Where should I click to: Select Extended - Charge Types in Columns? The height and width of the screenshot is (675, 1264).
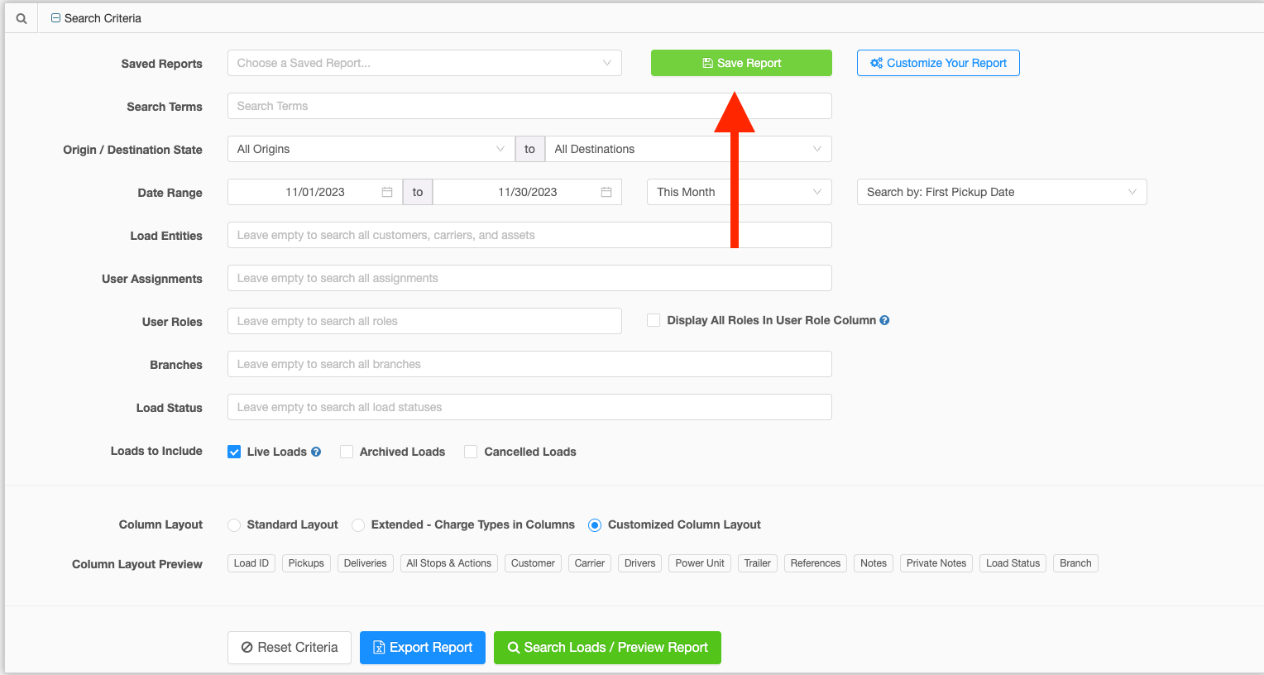pos(358,524)
